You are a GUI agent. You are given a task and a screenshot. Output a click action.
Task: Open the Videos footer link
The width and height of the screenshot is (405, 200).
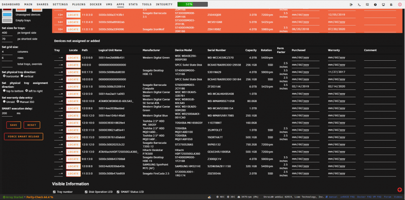coord(398,197)
